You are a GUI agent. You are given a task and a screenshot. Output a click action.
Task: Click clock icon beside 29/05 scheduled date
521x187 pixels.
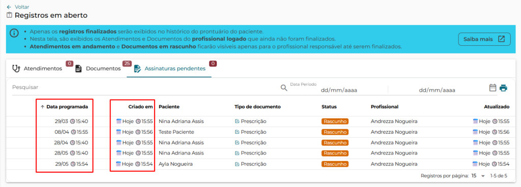click(73, 164)
